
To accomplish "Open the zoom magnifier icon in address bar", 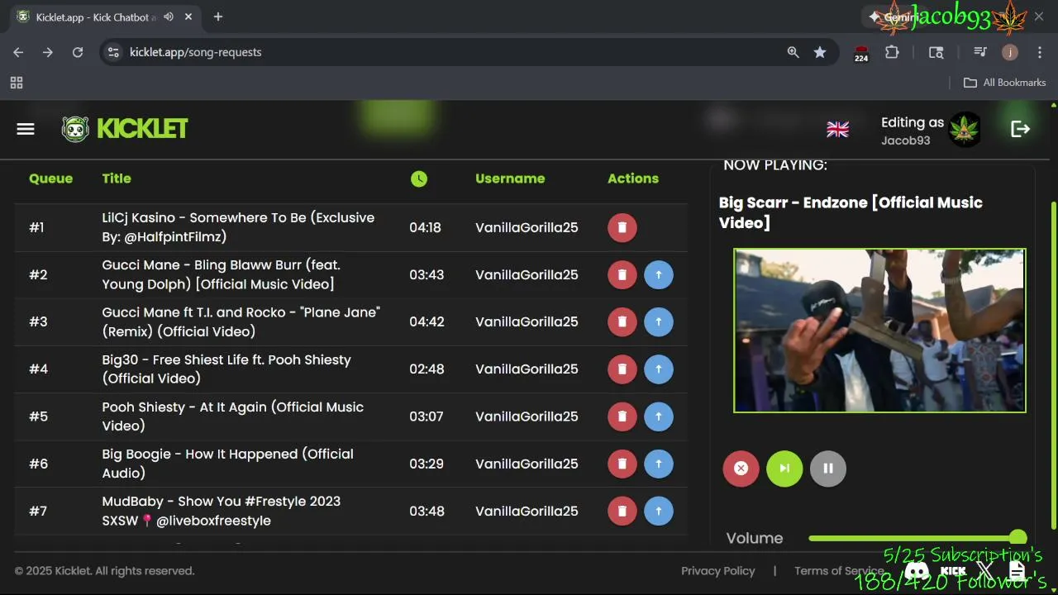I will [793, 52].
